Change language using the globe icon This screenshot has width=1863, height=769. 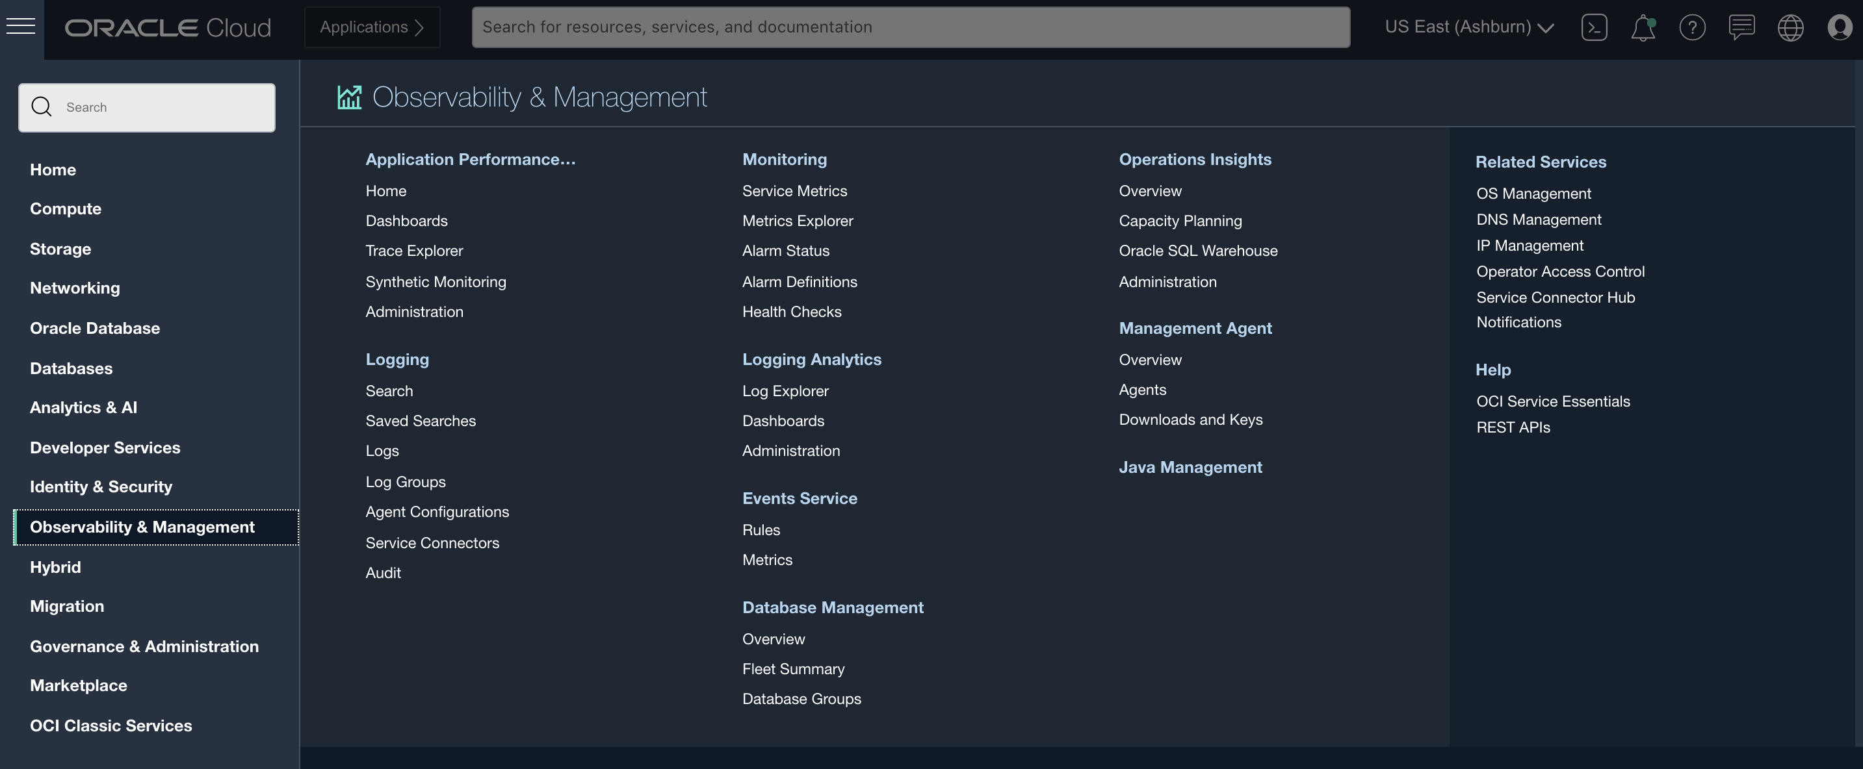[x=1791, y=27]
